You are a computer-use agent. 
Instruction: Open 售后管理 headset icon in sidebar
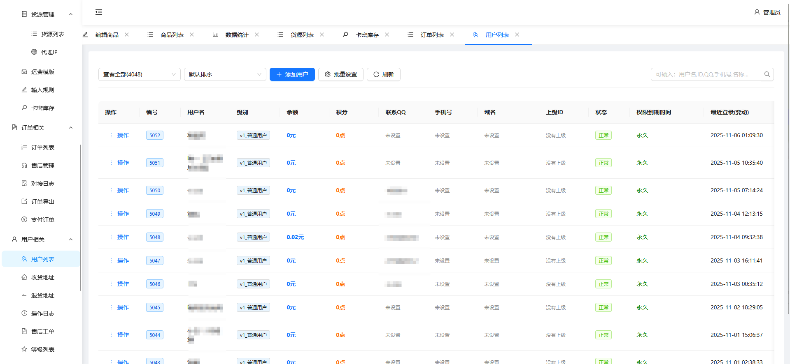24,166
